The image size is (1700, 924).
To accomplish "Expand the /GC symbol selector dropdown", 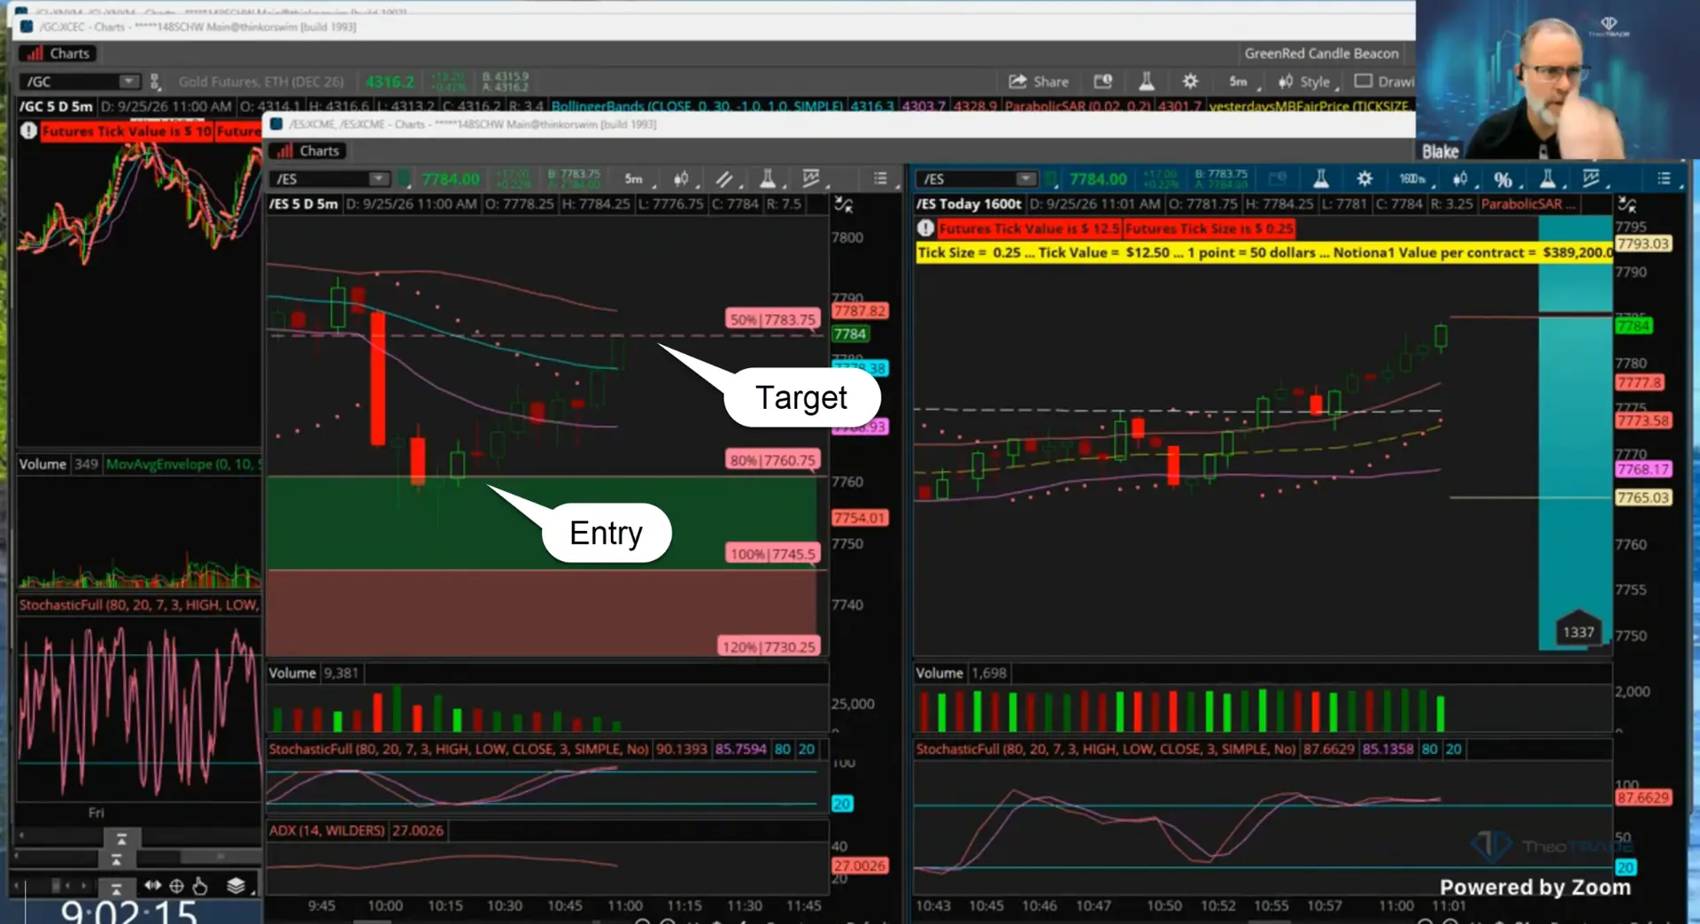I will tap(128, 81).
